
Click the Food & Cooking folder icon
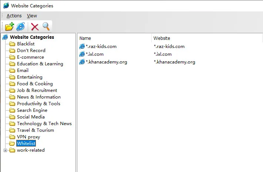[x=12, y=84]
